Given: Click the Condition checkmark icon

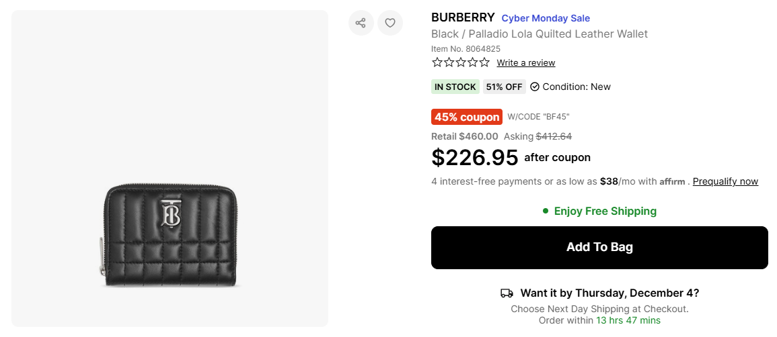Looking at the screenshot, I should pyautogui.click(x=535, y=87).
